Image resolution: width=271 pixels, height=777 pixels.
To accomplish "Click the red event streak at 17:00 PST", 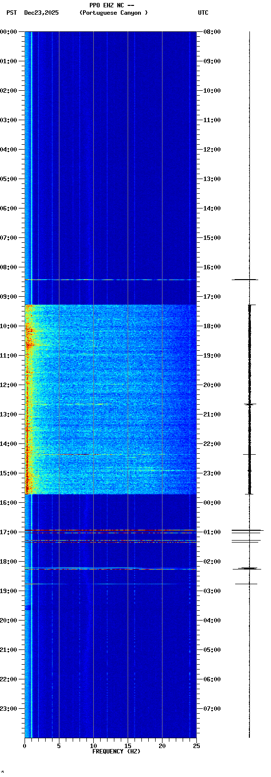I will tap(110, 531).
